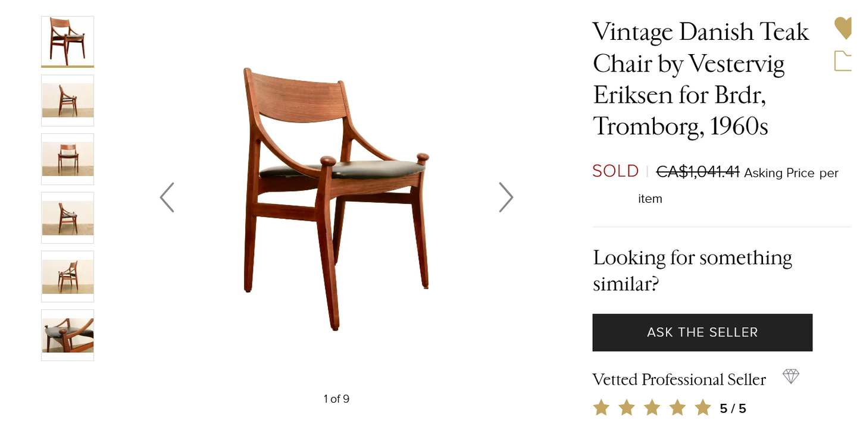Click the diamond vetted seller icon
This screenshot has height=430, width=860.
pyautogui.click(x=790, y=376)
